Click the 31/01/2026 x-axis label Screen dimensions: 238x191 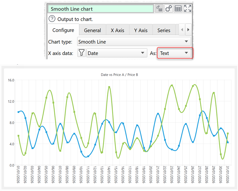[228, 174]
